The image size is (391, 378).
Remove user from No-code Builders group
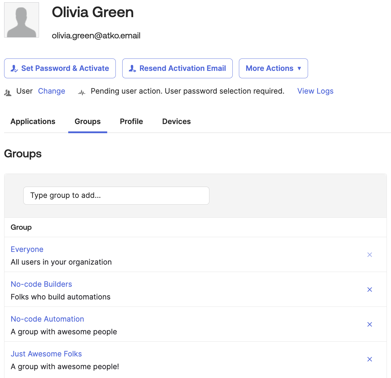pos(369,289)
